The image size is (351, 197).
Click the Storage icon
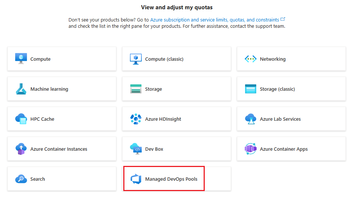click(136, 89)
